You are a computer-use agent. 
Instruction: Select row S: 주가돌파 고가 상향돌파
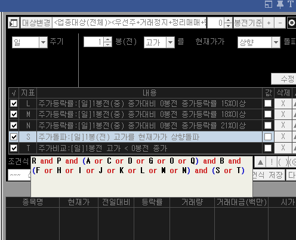click(x=149, y=137)
